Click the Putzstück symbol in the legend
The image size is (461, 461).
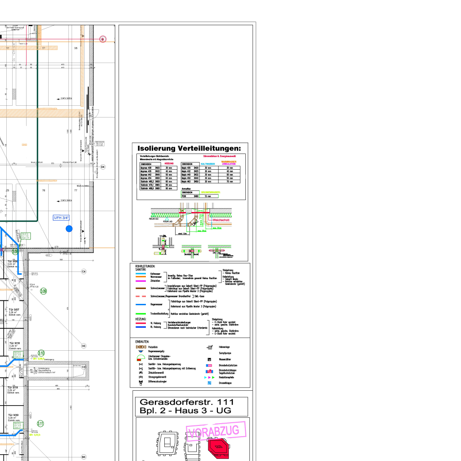(141, 347)
